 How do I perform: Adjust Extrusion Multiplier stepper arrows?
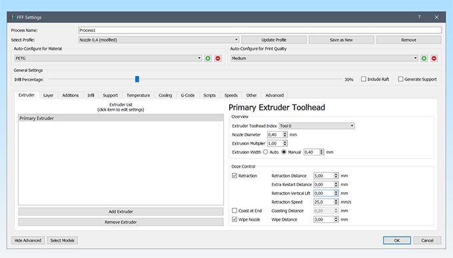tap(285, 143)
